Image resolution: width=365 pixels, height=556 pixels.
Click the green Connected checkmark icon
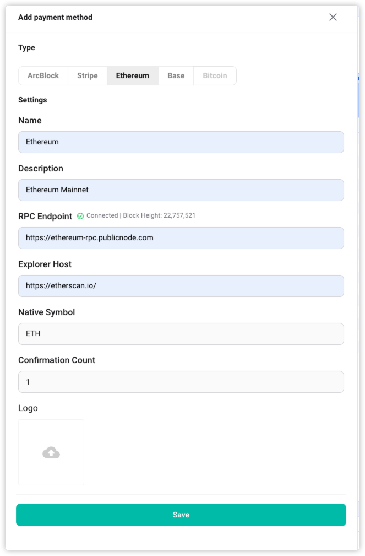(80, 216)
